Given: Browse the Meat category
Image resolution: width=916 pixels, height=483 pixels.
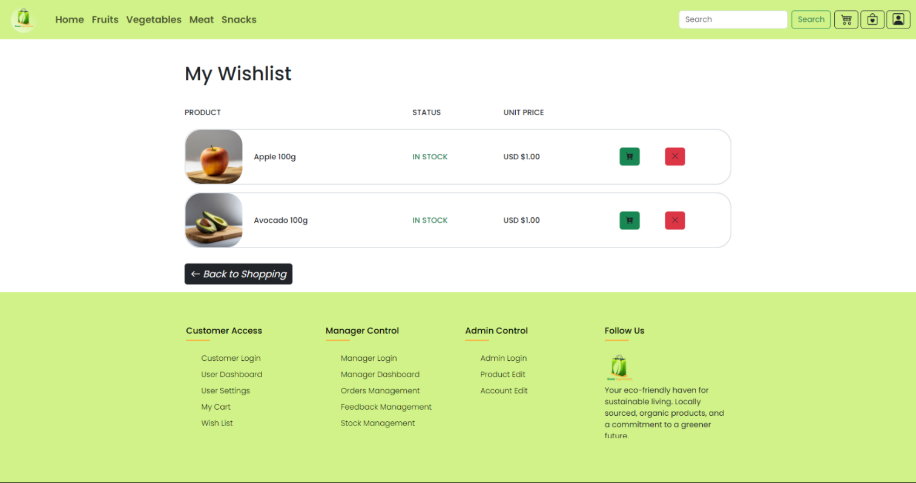Looking at the screenshot, I should coord(201,19).
